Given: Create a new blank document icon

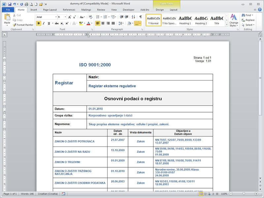Looking at the screenshot, I should pyautogui.click(x=36, y=4).
